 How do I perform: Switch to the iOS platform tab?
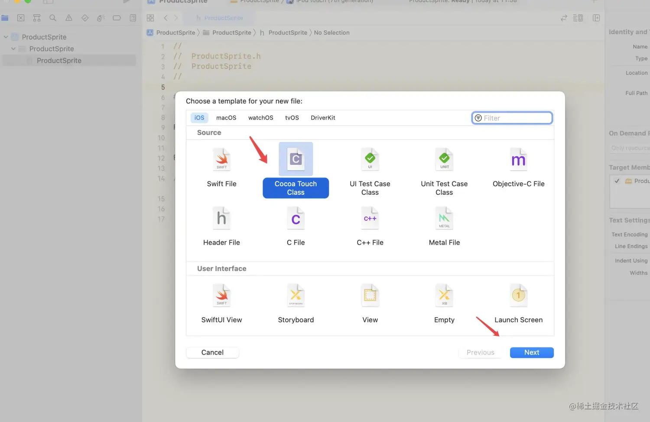click(199, 118)
